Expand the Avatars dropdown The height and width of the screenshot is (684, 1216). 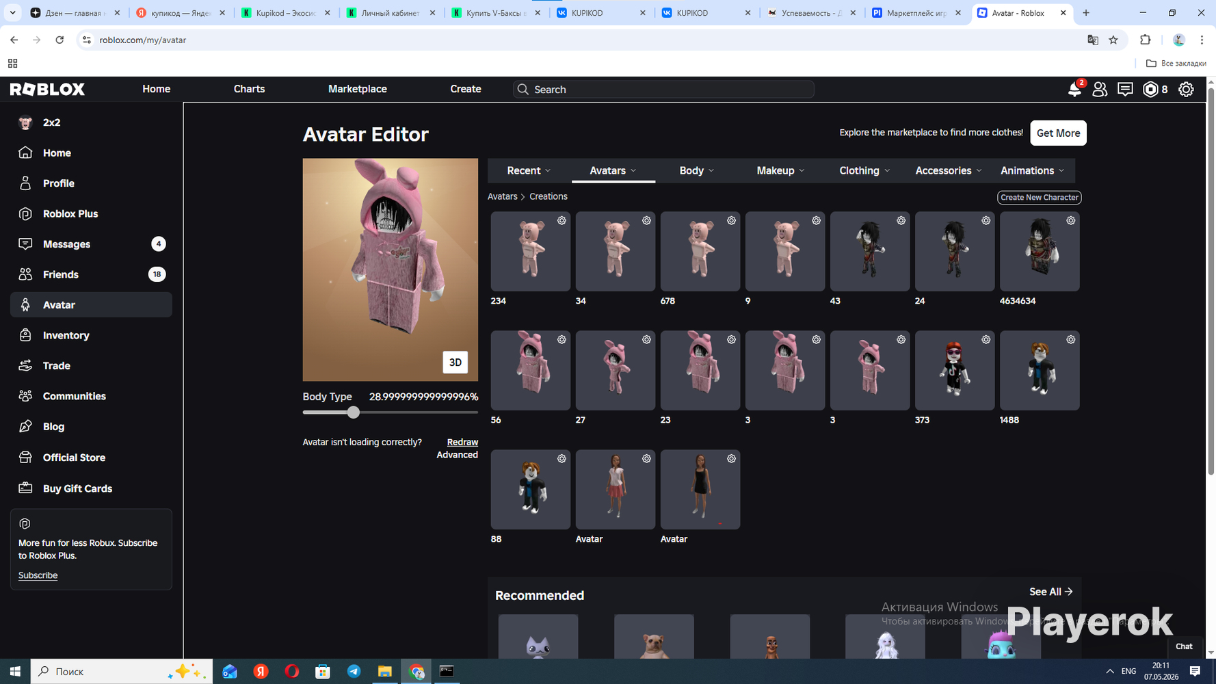pos(613,171)
